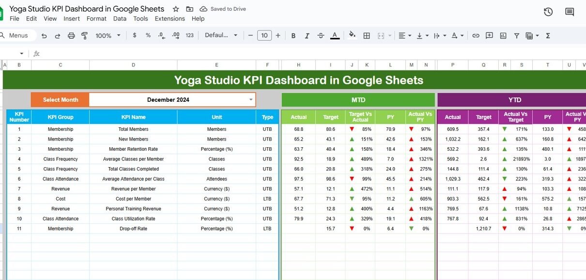Click the Undo arrow icon
This screenshot has height=280, width=586.
click(44, 35)
